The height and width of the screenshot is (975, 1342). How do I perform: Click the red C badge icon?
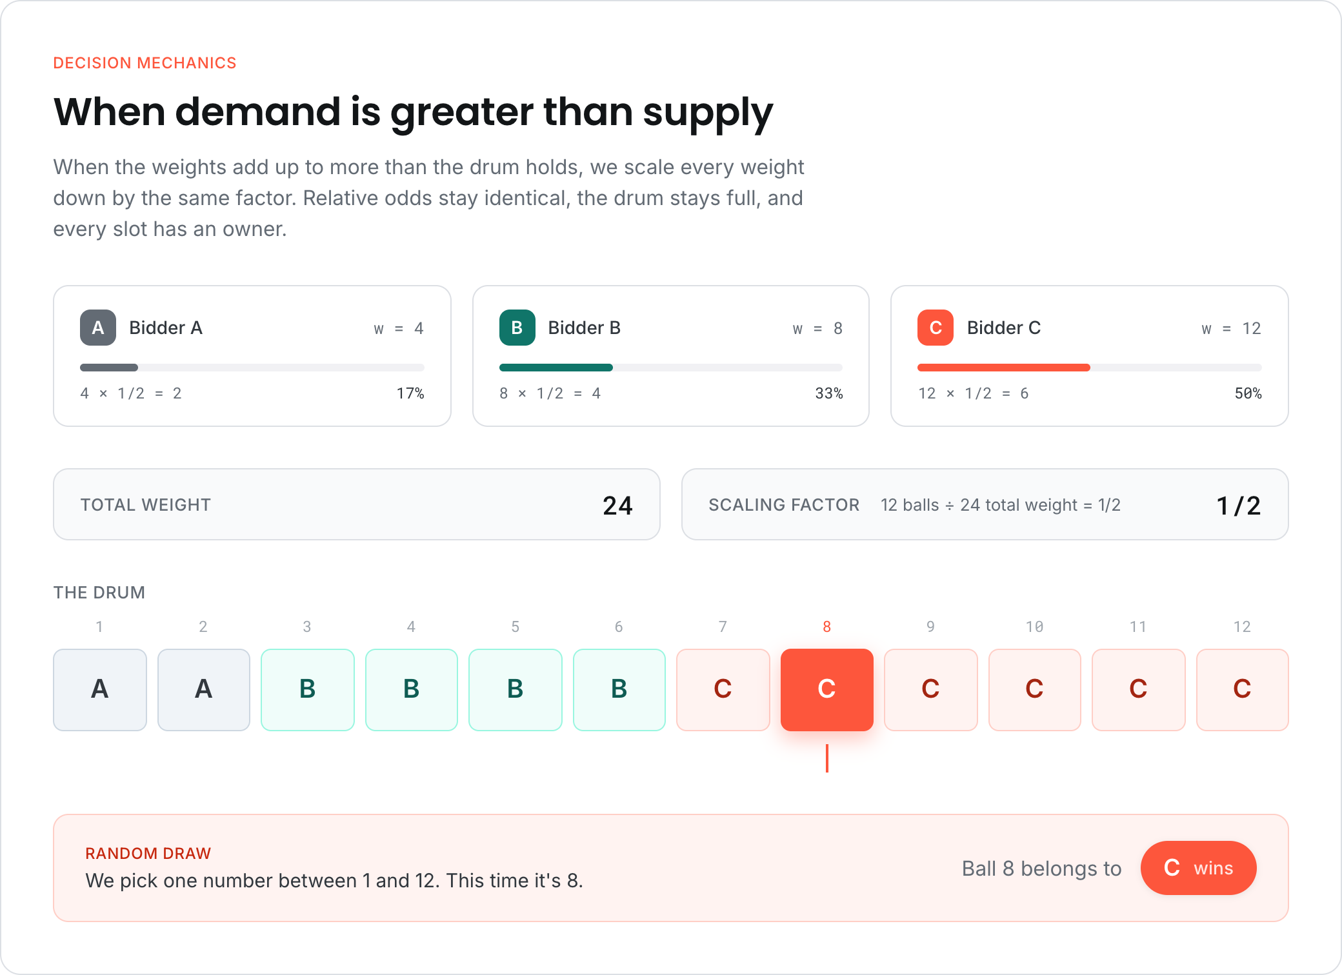click(936, 328)
